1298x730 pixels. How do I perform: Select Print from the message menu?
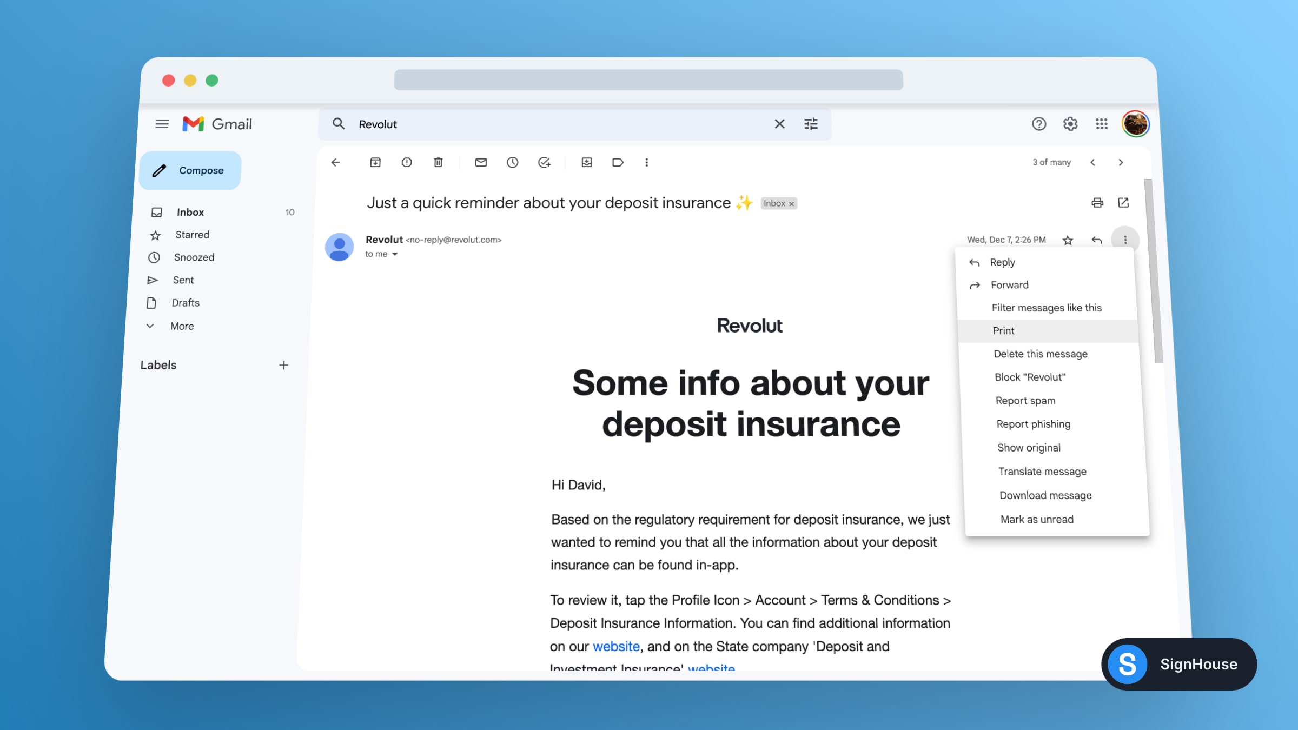pyautogui.click(x=1048, y=330)
